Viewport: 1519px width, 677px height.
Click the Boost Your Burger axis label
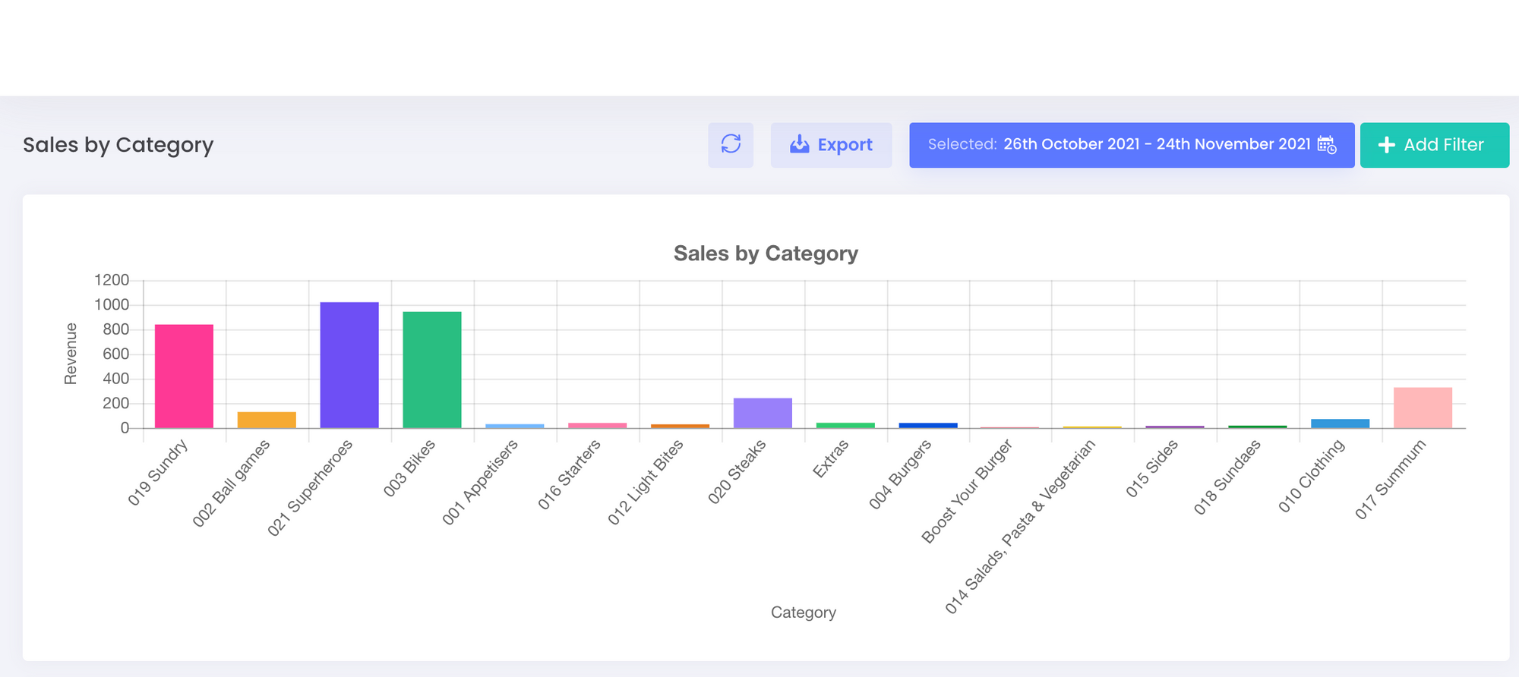pyautogui.click(x=967, y=492)
